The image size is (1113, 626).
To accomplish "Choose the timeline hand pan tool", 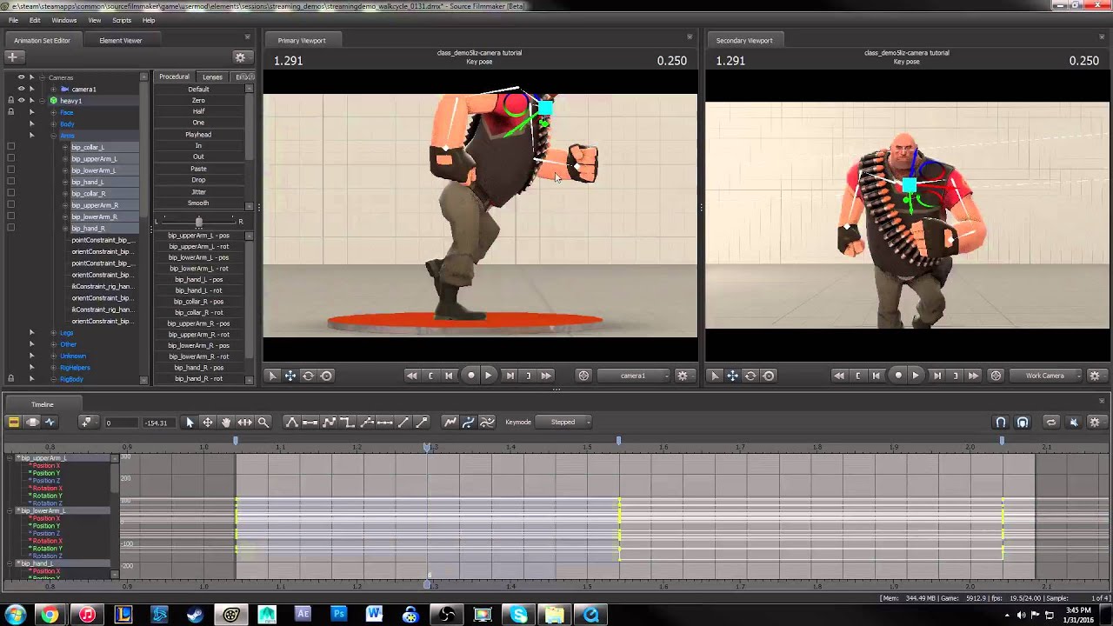I will pyautogui.click(x=226, y=422).
